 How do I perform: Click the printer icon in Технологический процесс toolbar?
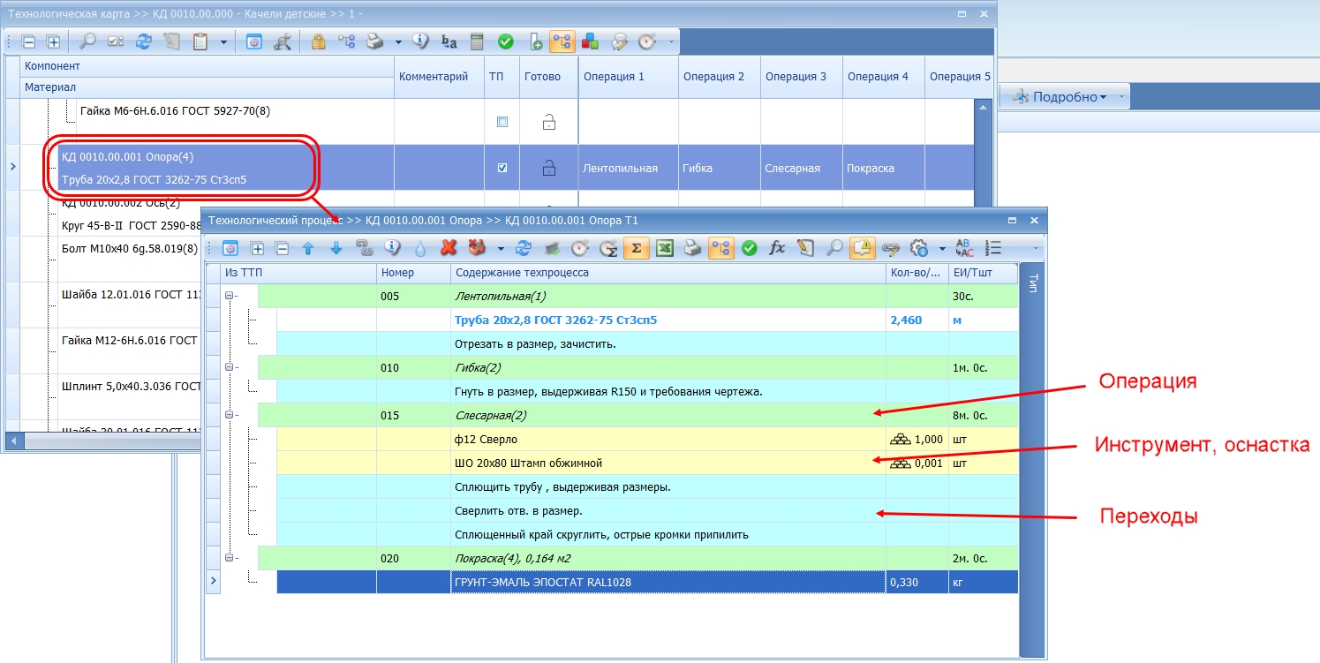tap(693, 248)
